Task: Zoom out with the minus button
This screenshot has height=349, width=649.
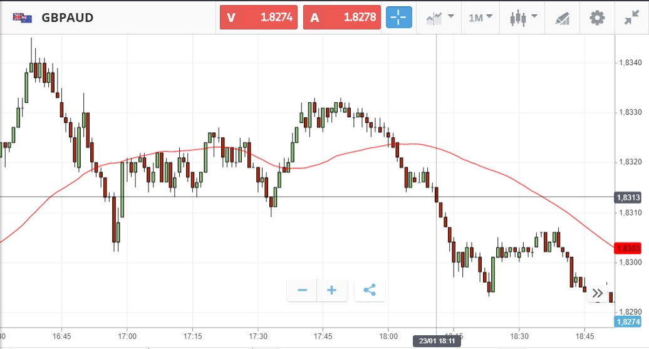Action: (302, 290)
